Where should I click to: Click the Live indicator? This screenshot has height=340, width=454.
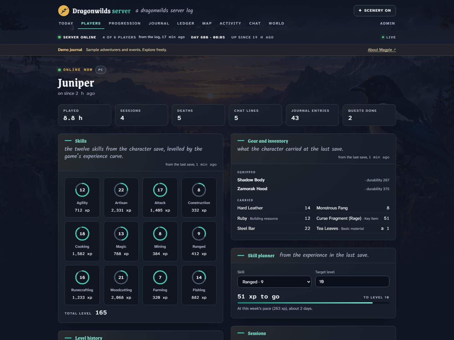[x=389, y=37]
